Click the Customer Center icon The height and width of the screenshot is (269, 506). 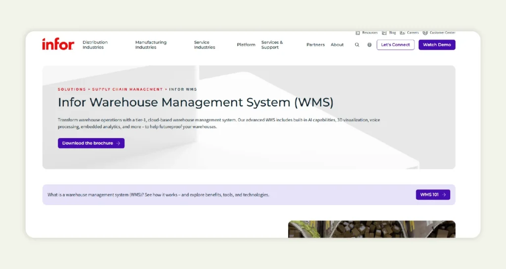pyautogui.click(x=425, y=33)
